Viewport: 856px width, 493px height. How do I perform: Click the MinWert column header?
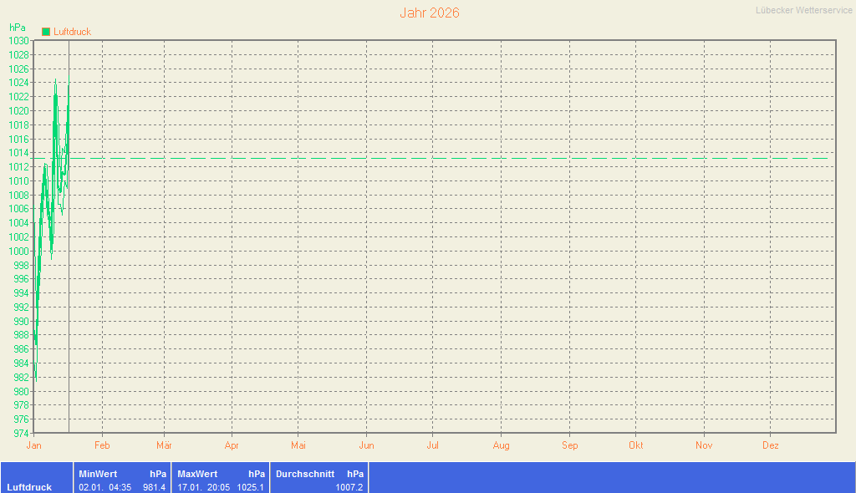pyautogui.click(x=98, y=474)
